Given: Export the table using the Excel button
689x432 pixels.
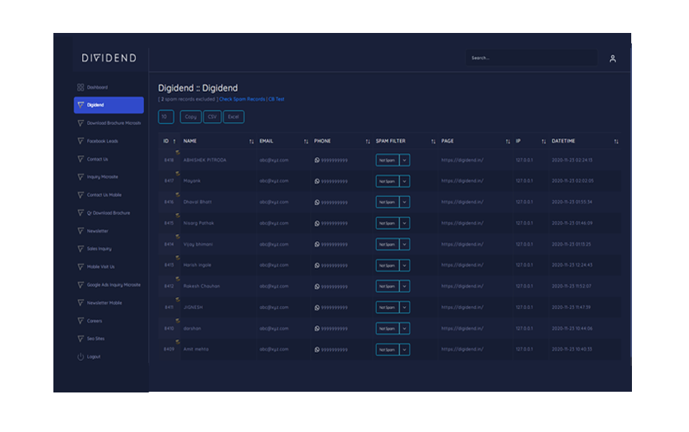Looking at the screenshot, I should (233, 116).
